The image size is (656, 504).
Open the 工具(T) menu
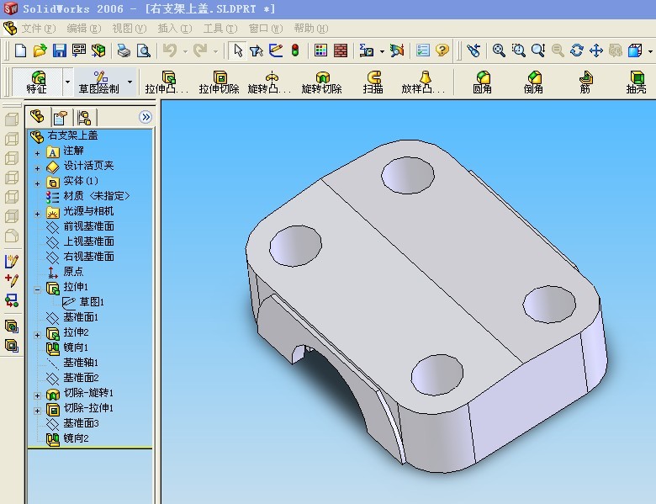click(x=220, y=29)
